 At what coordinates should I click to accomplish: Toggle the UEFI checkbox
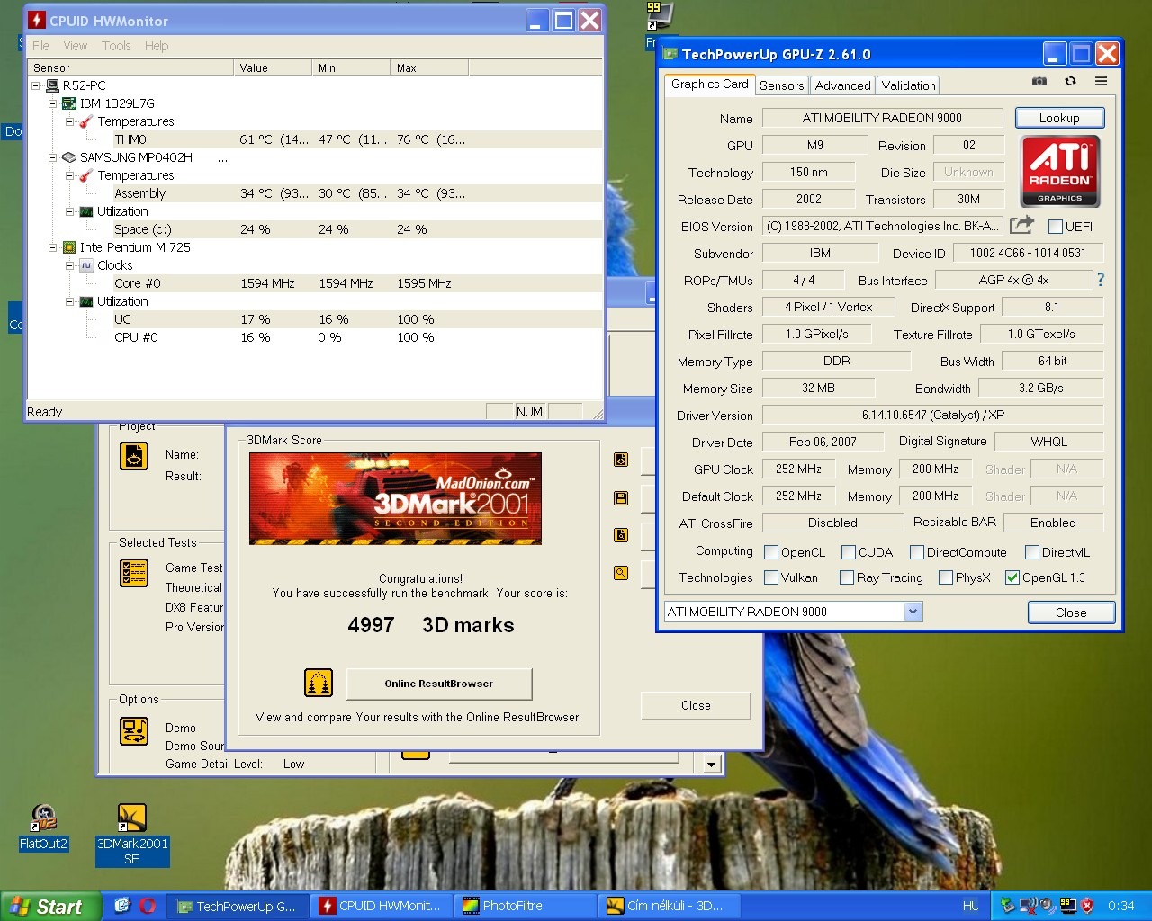(x=1056, y=227)
